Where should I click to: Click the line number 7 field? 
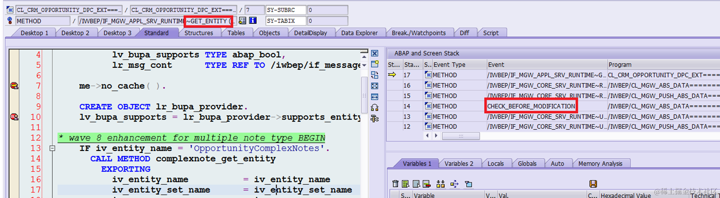pos(254,10)
